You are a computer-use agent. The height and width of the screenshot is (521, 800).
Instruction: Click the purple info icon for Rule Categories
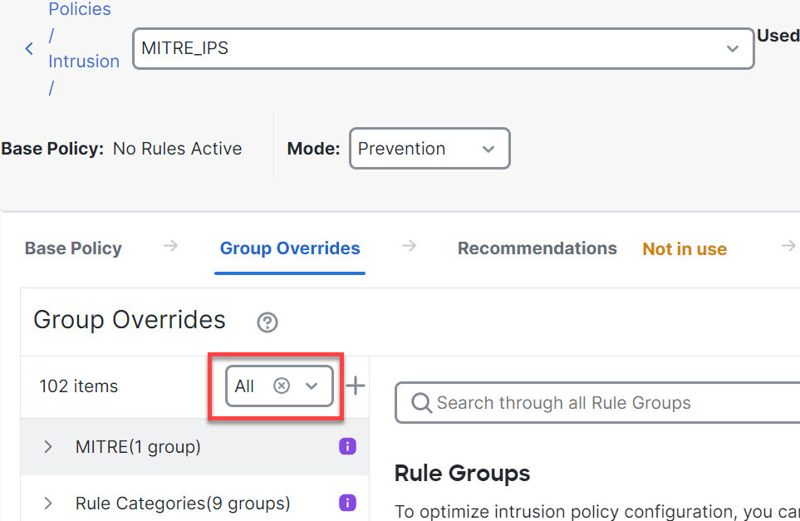coord(347,503)
